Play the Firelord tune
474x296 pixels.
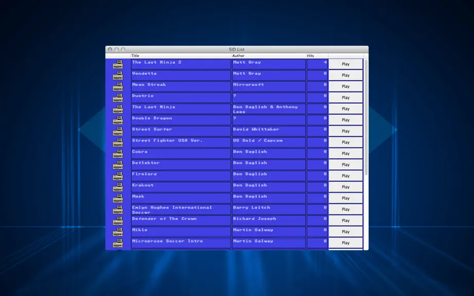point(345,176)
